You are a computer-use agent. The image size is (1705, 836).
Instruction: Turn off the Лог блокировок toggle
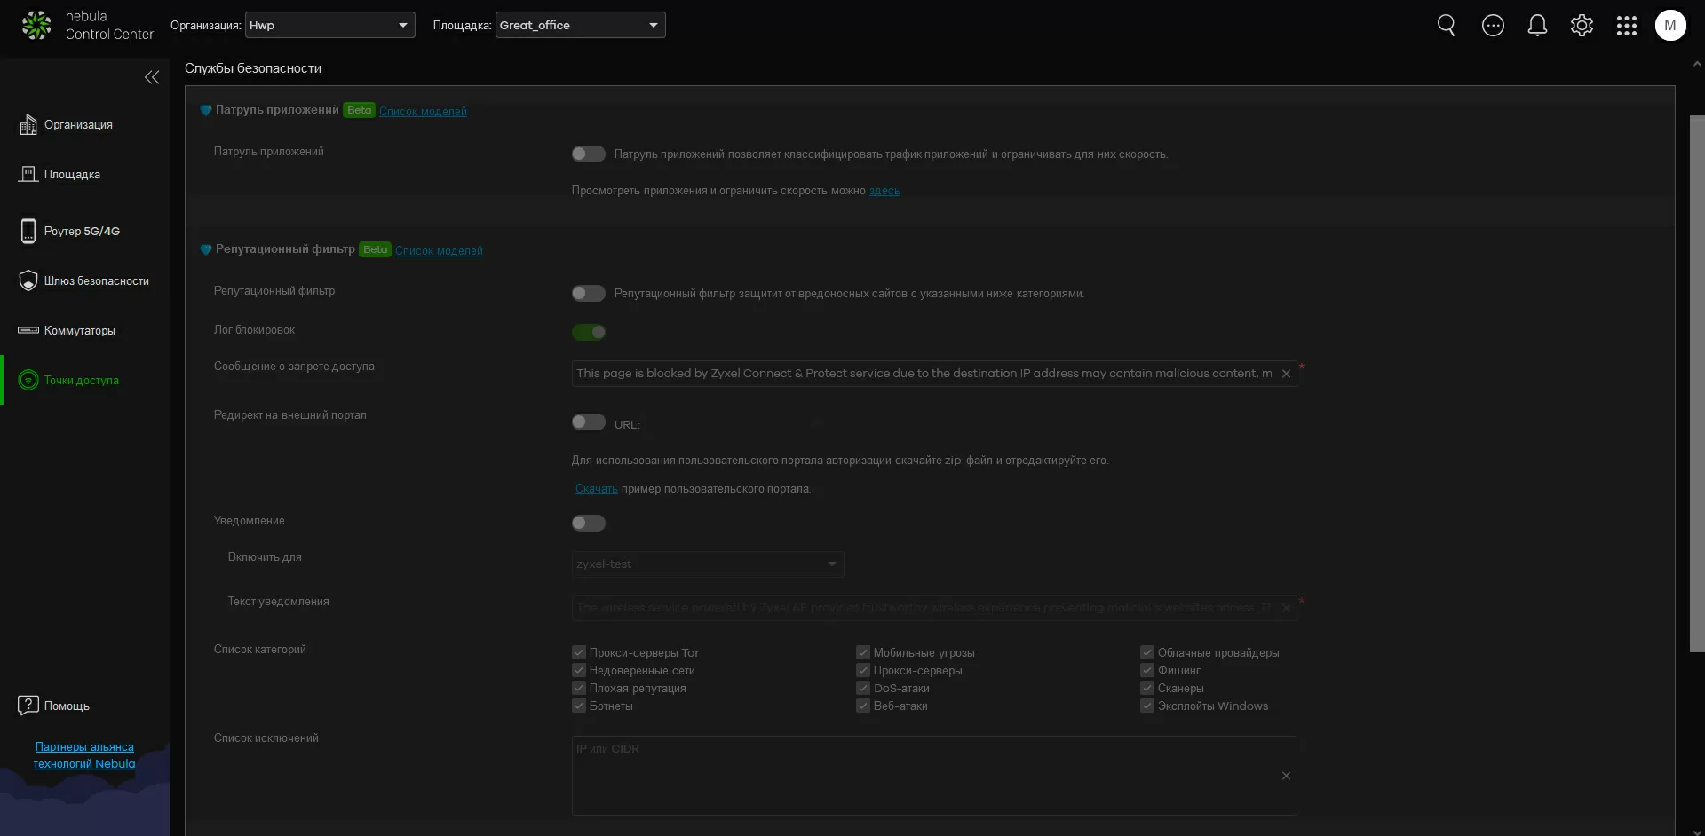(589, 332)
